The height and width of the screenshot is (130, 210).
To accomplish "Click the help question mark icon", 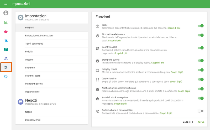I will click(6, 76).
